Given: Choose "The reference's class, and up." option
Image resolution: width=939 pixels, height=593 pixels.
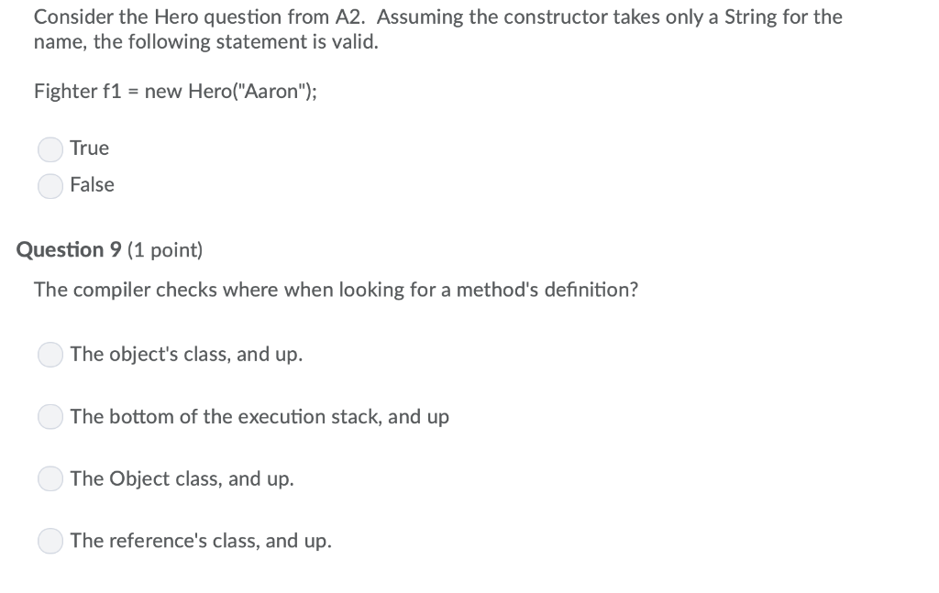Looking at the screenshot, I should (50, 541).
